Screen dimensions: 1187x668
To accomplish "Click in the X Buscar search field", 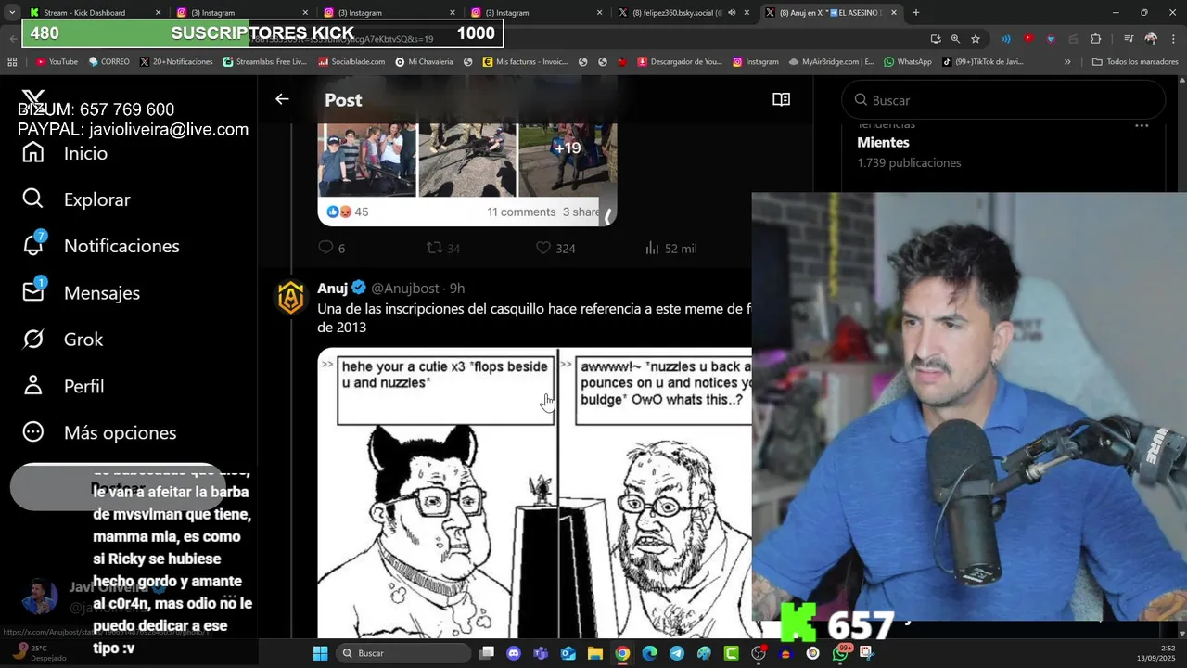I will pos(1002,99).
